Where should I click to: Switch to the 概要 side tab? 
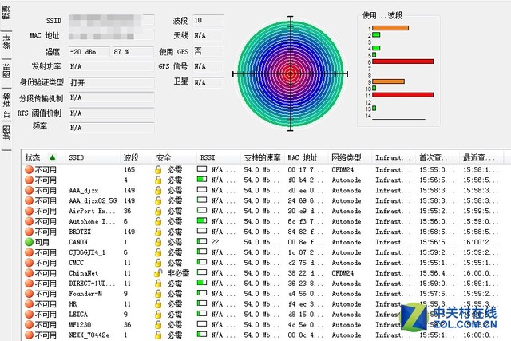pyautogui.click(x=6, y=12)
